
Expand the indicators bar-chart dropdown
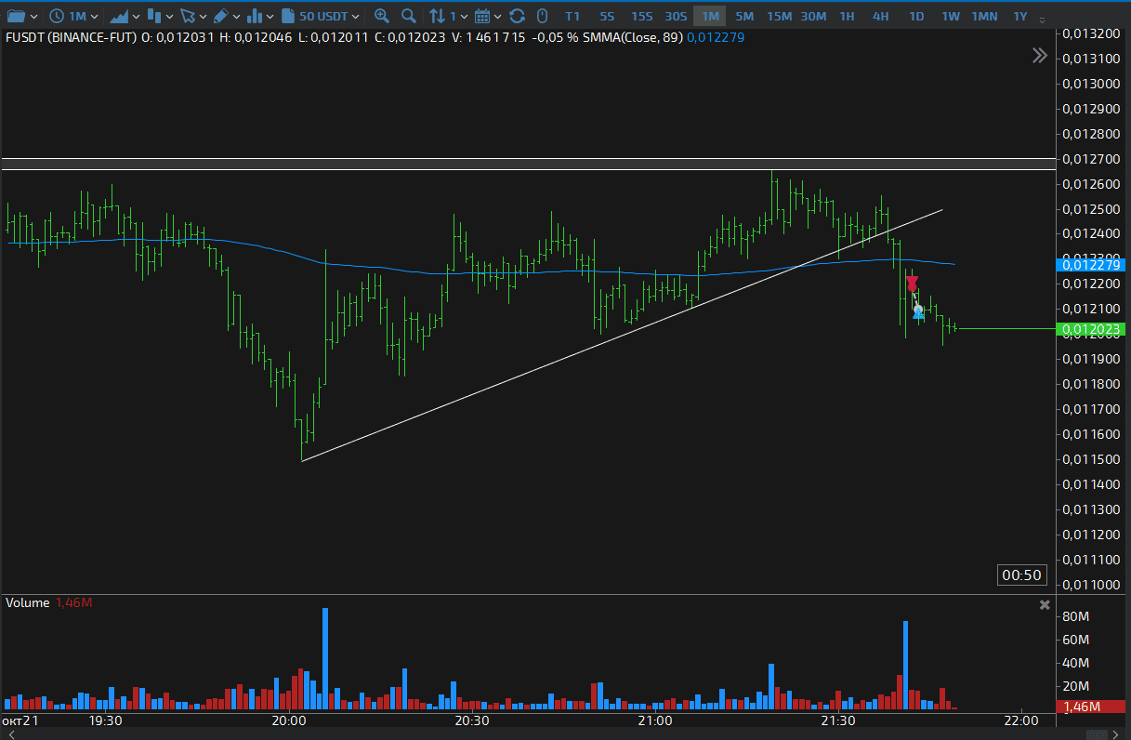pyautogui.click(x=259, y=16)
